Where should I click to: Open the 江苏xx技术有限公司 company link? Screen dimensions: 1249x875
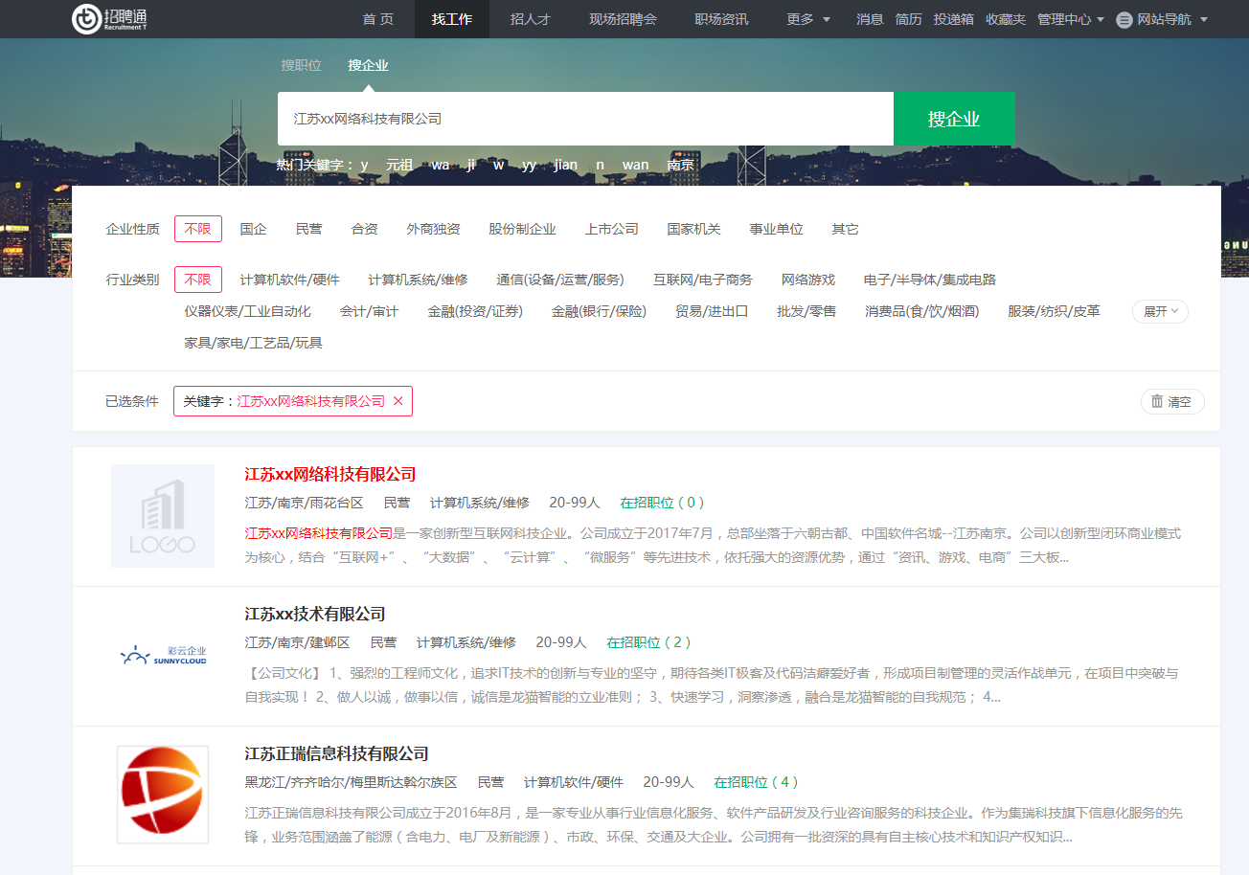click(x=315, y=614)
